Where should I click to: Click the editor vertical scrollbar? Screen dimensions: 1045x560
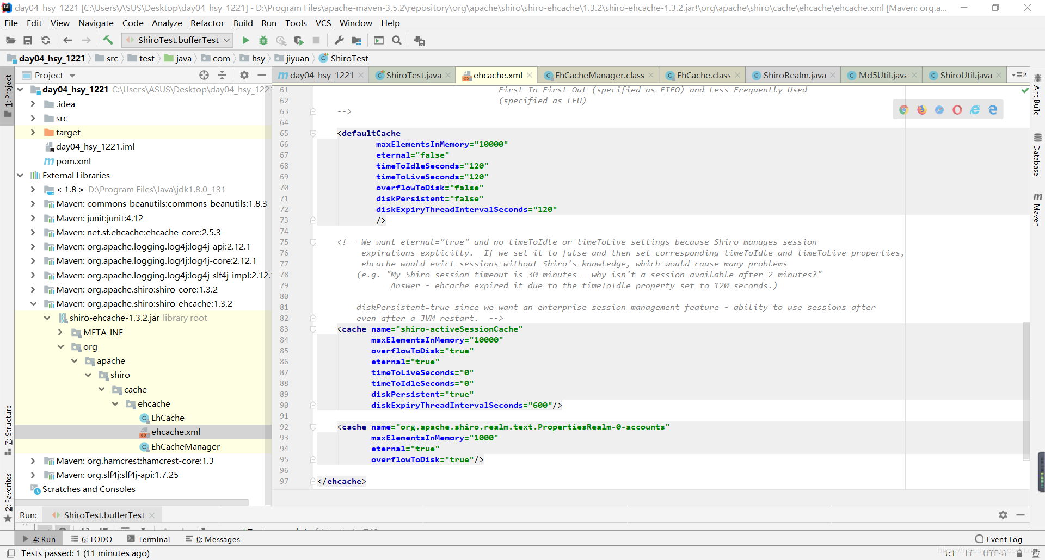coord(1026,391)
